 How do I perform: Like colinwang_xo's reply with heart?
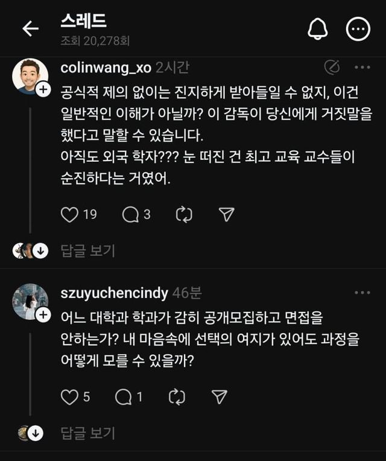click(x=70, y=214)
